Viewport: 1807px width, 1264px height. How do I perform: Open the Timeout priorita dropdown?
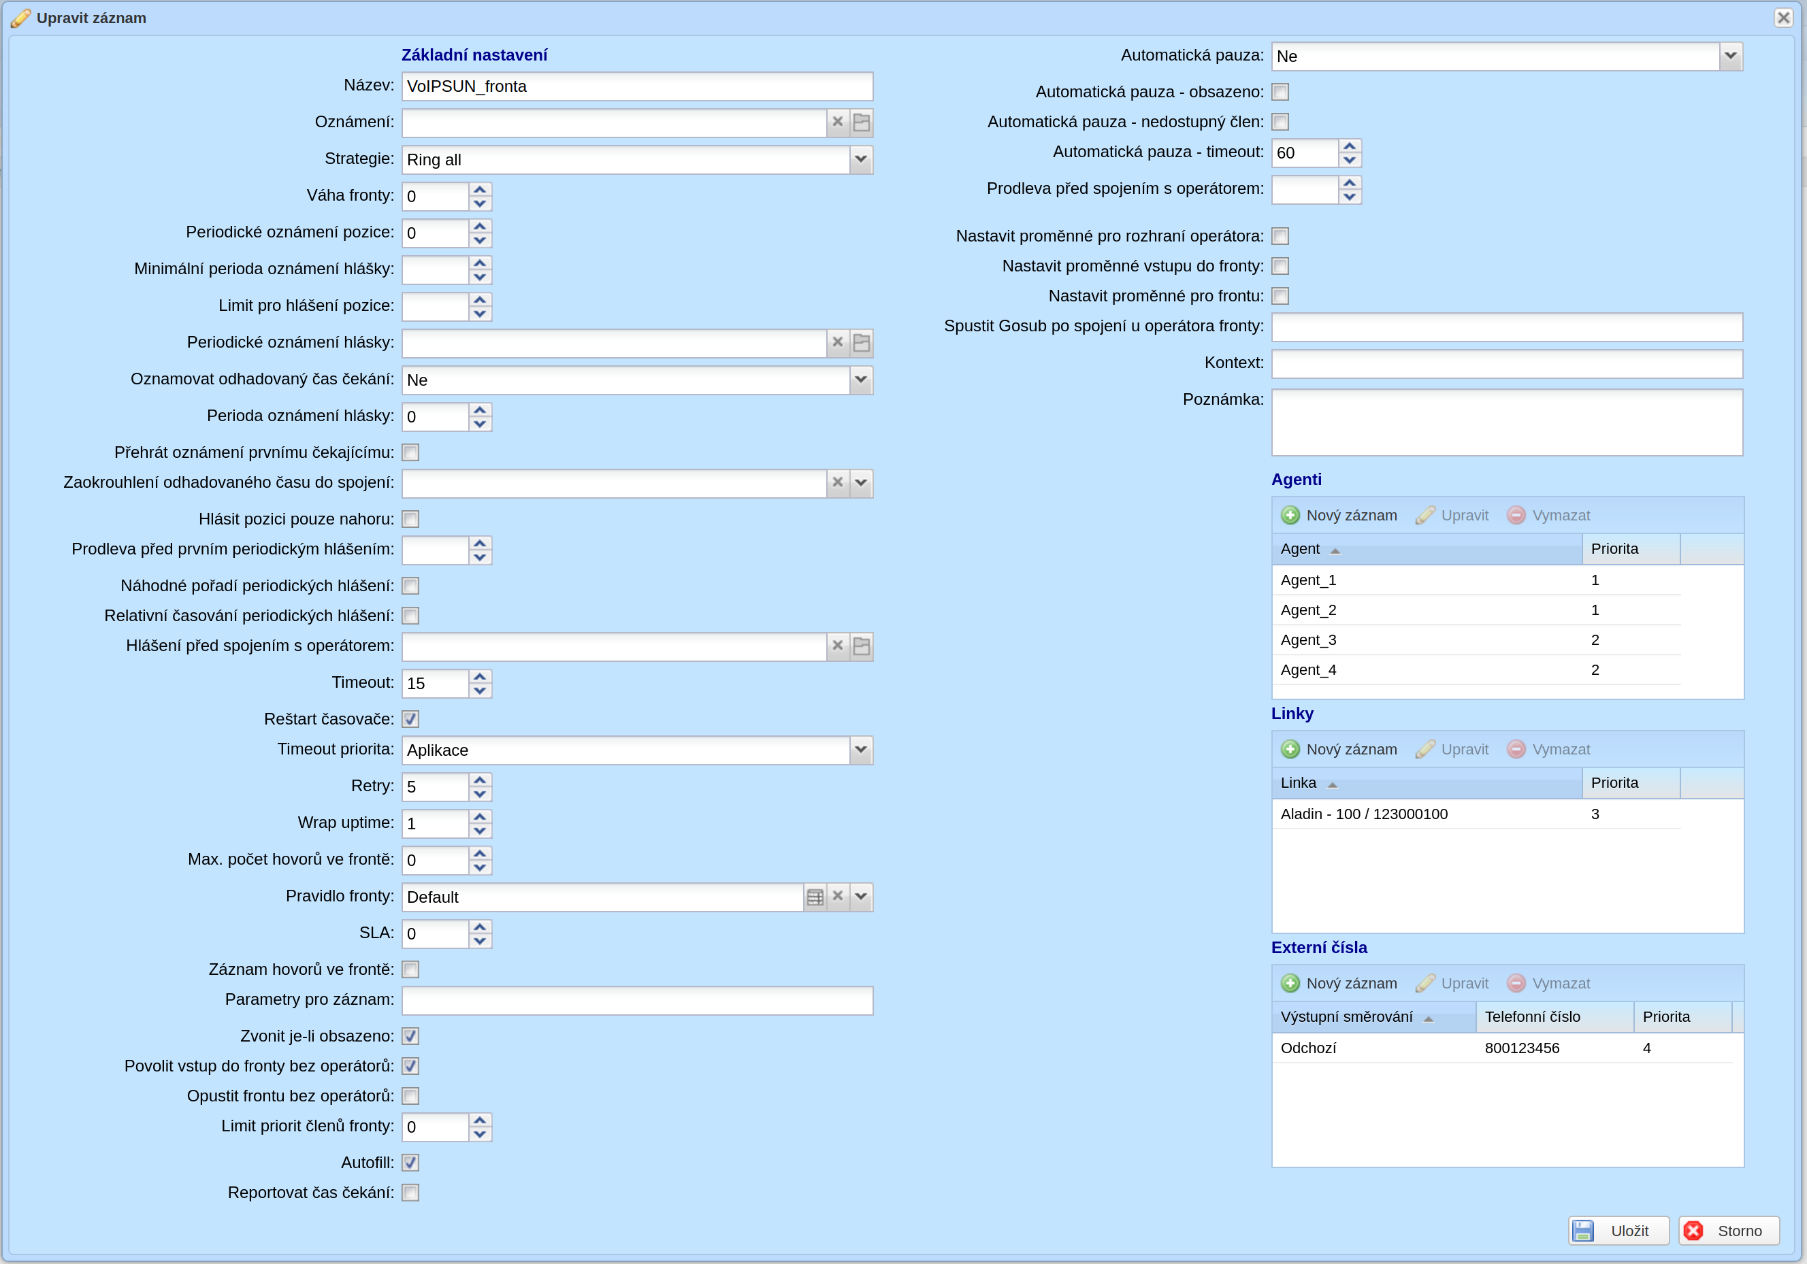861,750
